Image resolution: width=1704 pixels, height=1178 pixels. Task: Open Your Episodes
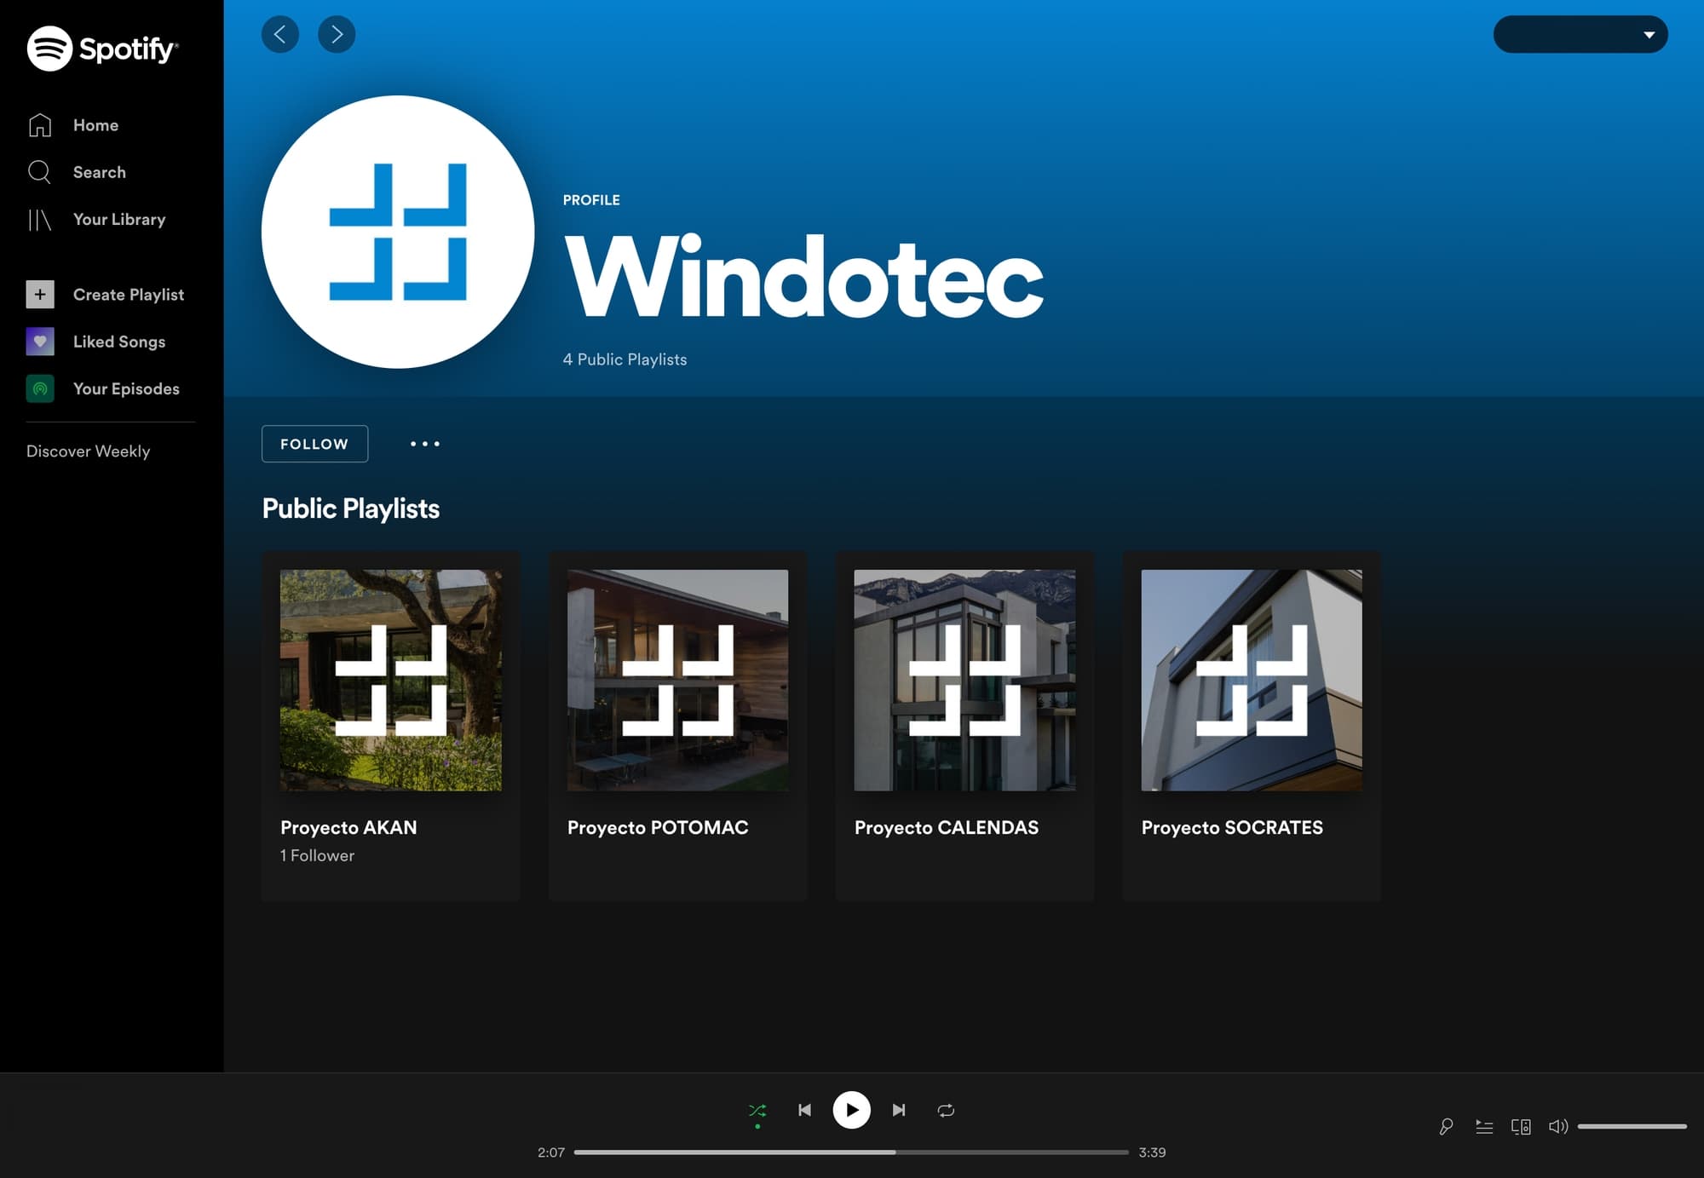tap(126, 388)
